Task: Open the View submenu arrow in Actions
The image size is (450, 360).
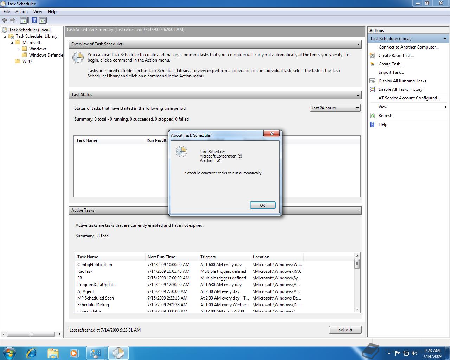Action: pos(445,107)
